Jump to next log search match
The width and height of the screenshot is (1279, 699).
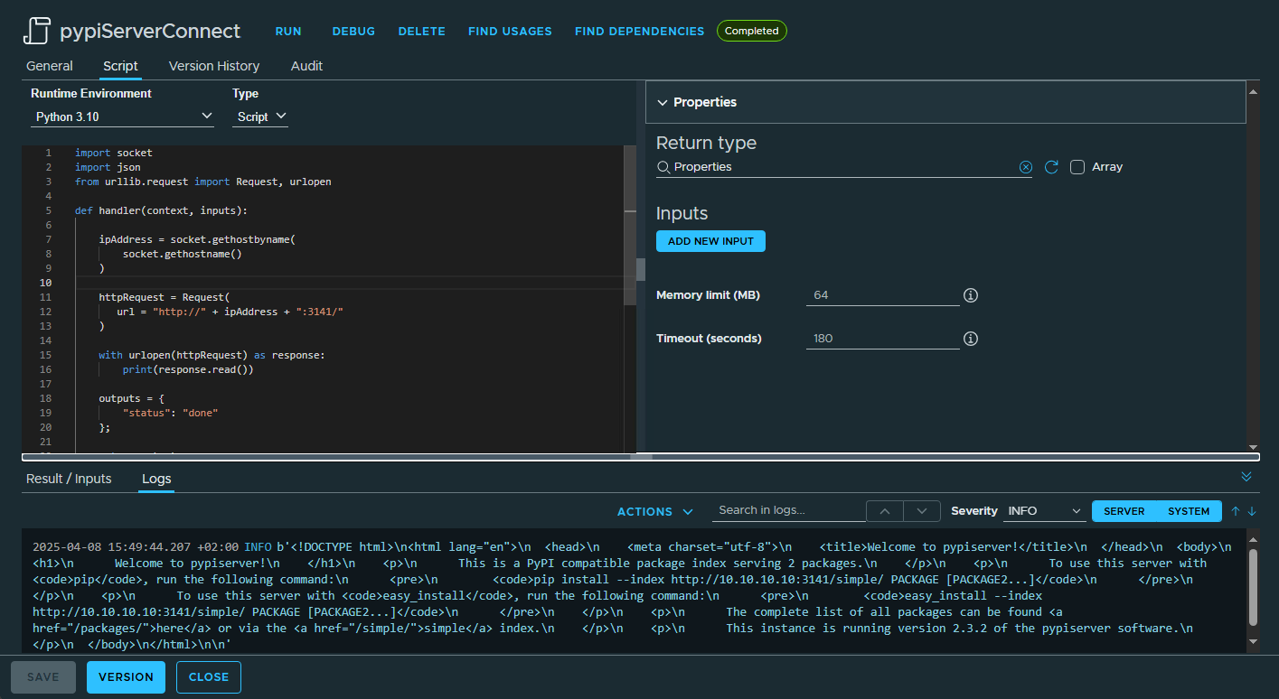tap(922, 511)
